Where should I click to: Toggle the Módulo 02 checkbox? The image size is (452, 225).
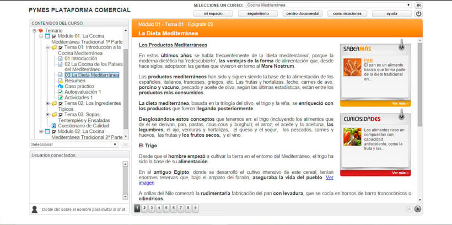click(54, 132)
